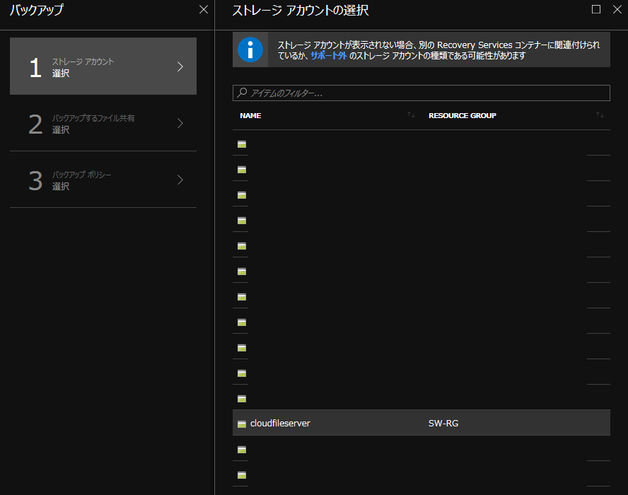Click the first storage account icon in list

[242, 144]
